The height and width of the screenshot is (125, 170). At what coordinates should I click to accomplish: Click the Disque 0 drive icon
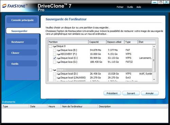54,46
